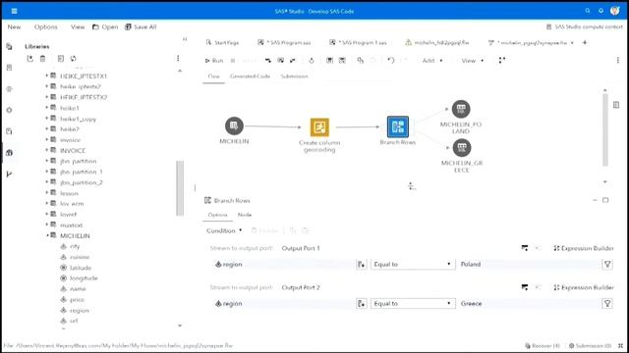Click the fit-to-screen icon in flow toolbar
The width and height of the screenshot is (629, 353).
502,61
